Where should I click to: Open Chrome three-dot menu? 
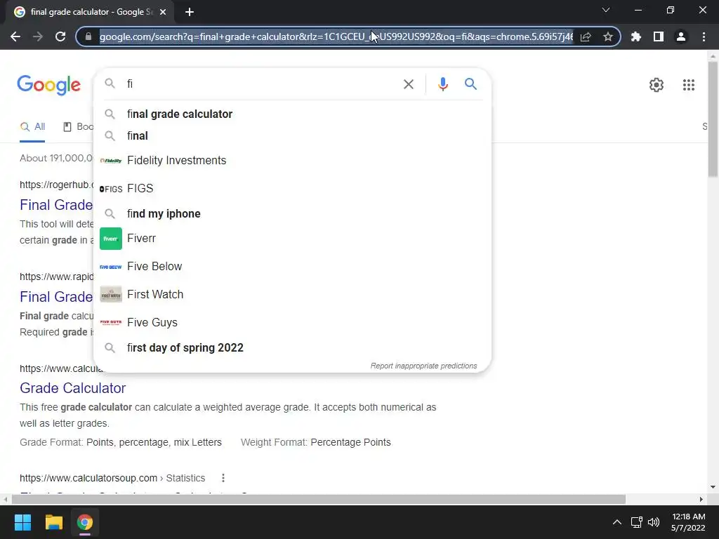click(704, 36)
